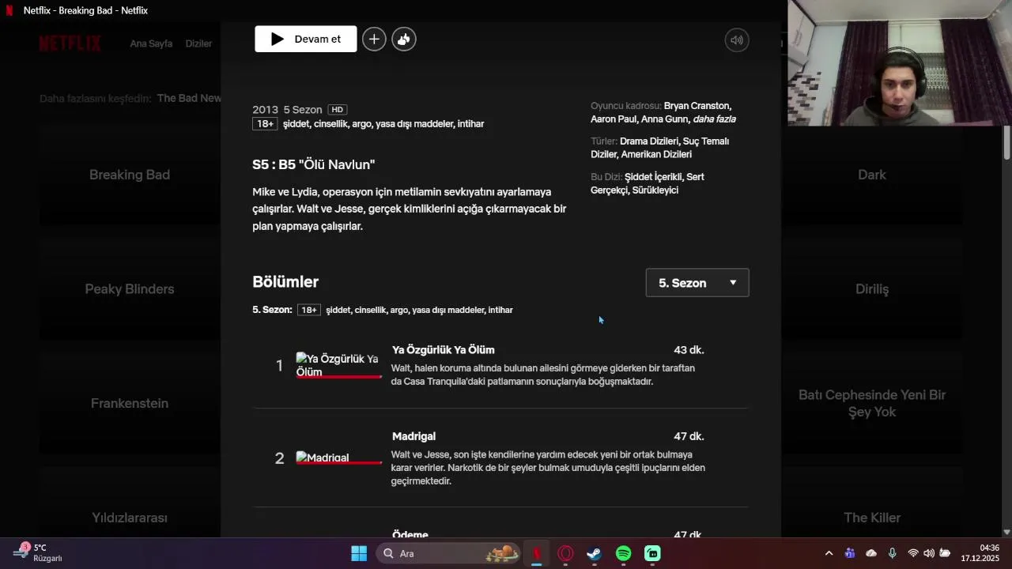The height and width of the screenshot is (569, 1012).
Task: Add Breaking Bad to My List
Action: click(x=374, y=39)
